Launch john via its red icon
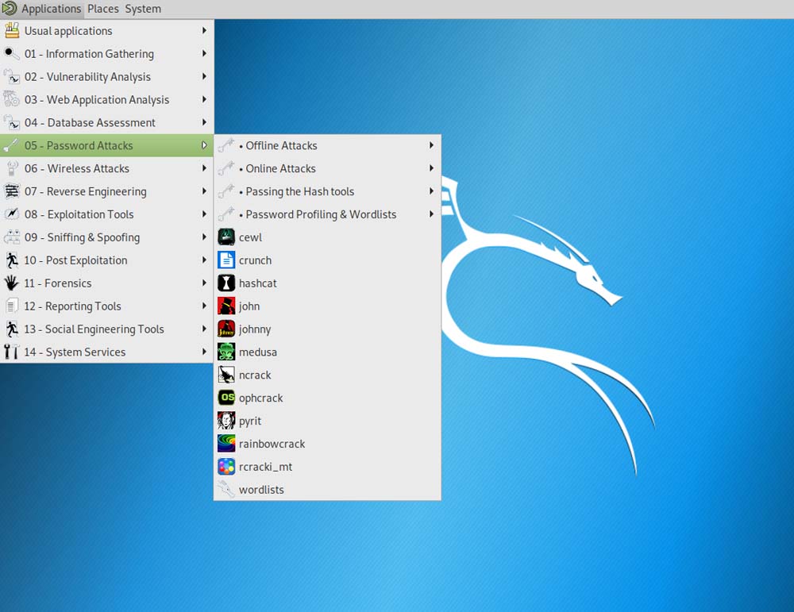The height and width of the screenshot is (612, 794). [x=226, y=306]
